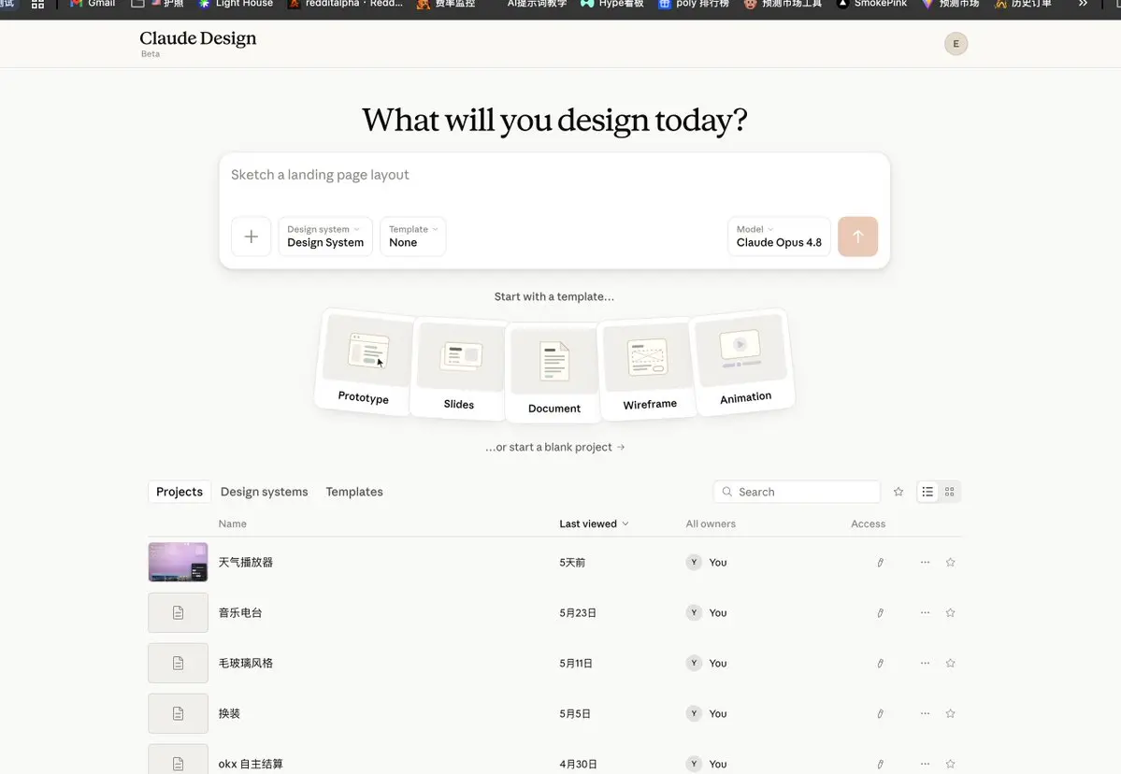Click the 4月30日 date cell
Image resolution: width=1121 pixels, height=774 pixels.
tap(578, 764)
